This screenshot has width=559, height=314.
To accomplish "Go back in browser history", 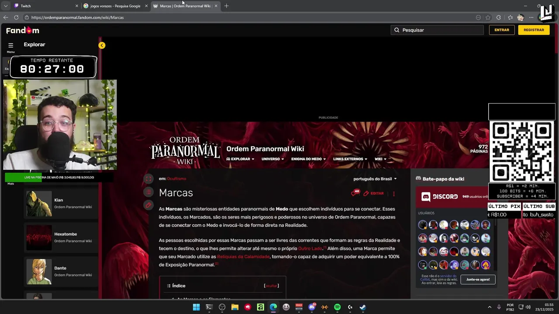I will point(6,17).
